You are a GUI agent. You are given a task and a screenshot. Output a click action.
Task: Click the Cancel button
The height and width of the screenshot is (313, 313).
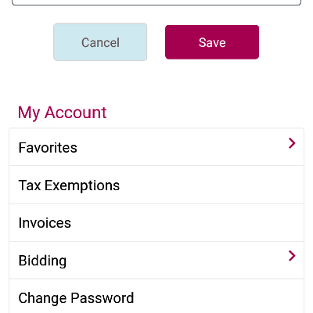[100, 42]
